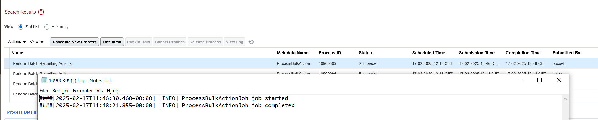This screenshot has width=598, height=120.
Task: Sort by the Completion Time column header
Action: coord(523,53)
